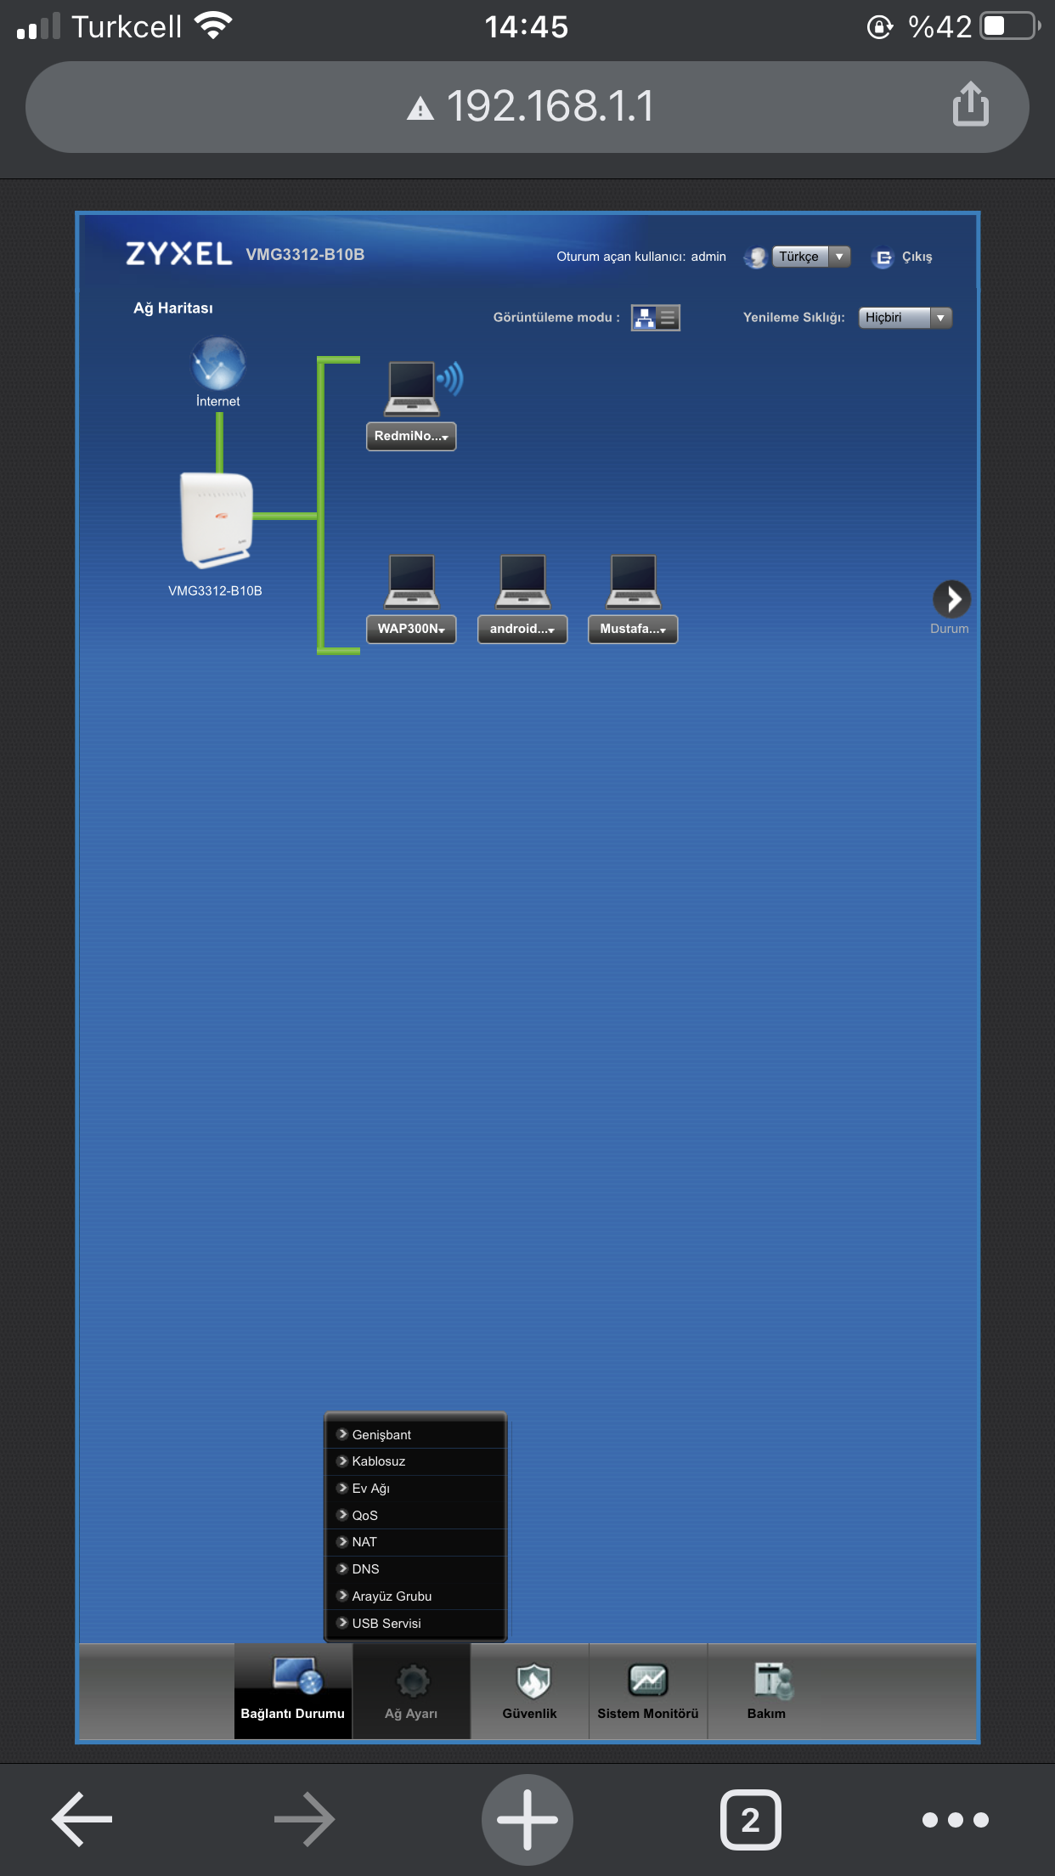
Task: Tap the not-secure warning triangle
Action: [420, 109]
